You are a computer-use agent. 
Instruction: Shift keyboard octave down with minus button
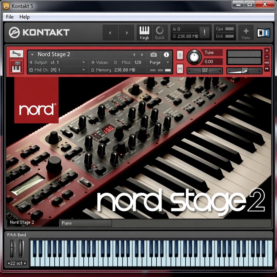coord(9,263)
